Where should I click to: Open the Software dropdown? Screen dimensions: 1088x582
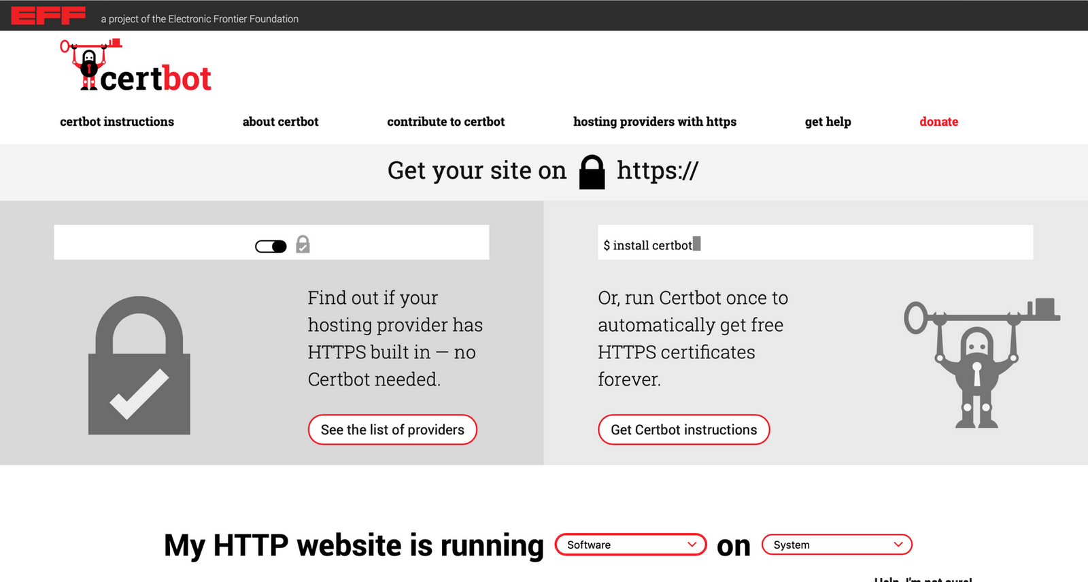[631, 545]
